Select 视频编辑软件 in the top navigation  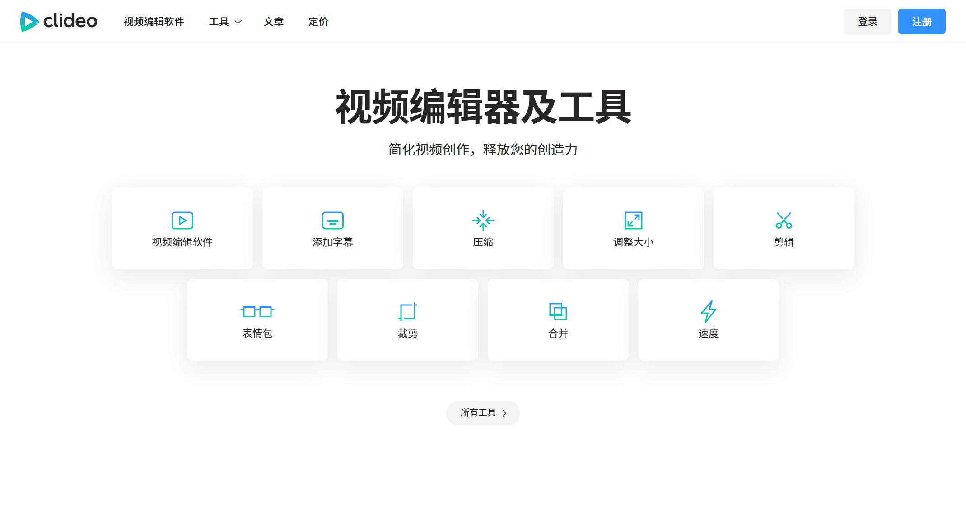[x=154, y=21]
